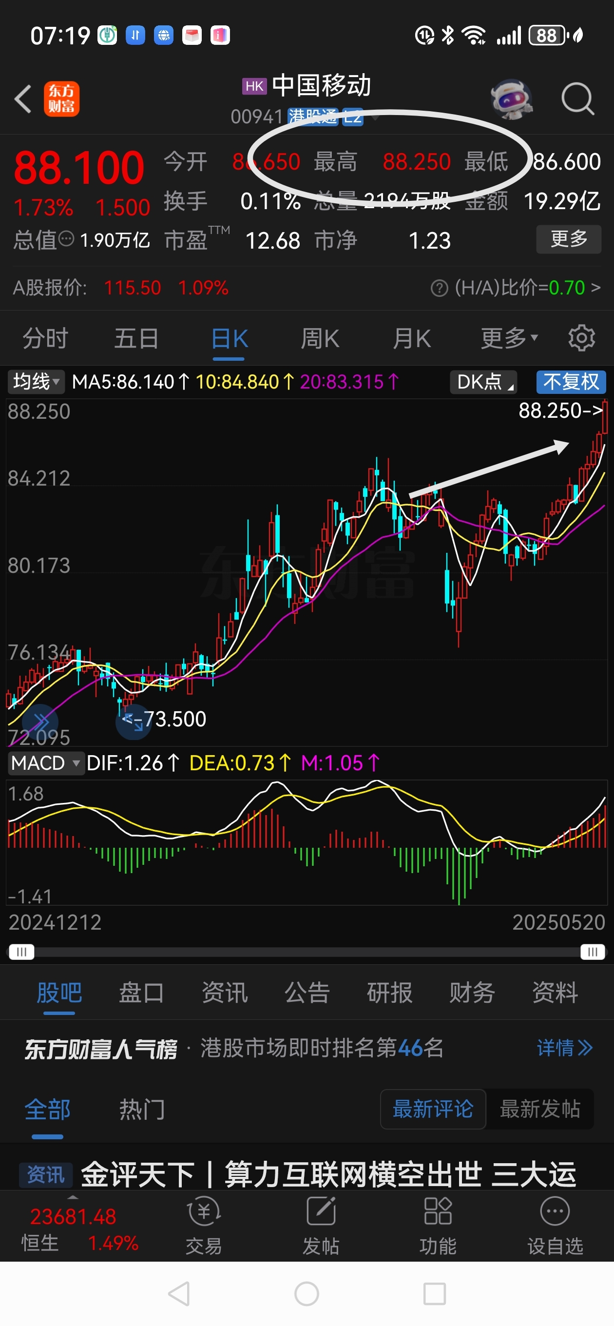Tap Android recent apps button
Viewport: 614px width, 1326px height.
tap(434, 1293)
